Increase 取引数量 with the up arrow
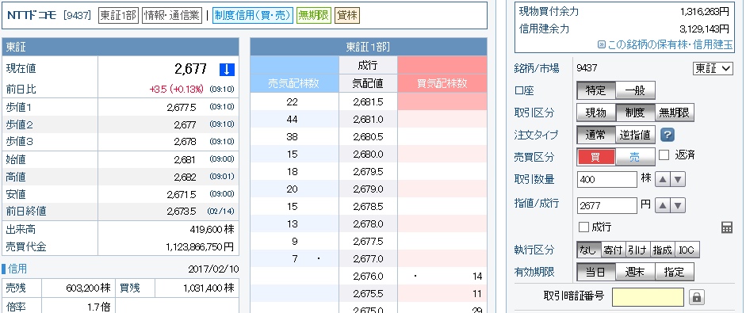The image size is (746, 313). tap(662, 180)
